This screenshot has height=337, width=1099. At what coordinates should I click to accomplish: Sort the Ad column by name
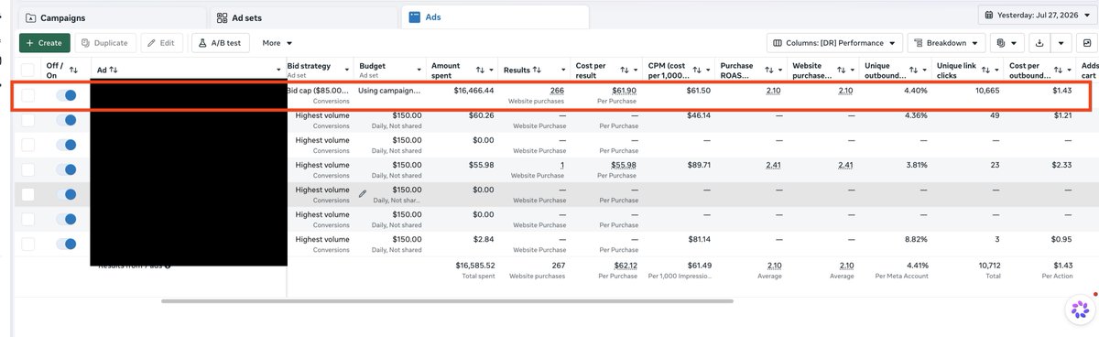(x=114, y=70)
